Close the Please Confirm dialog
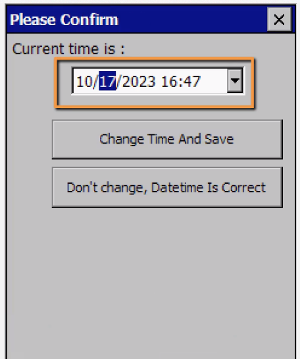This screenshot has height=359, width=300. (x=279, y=19)
